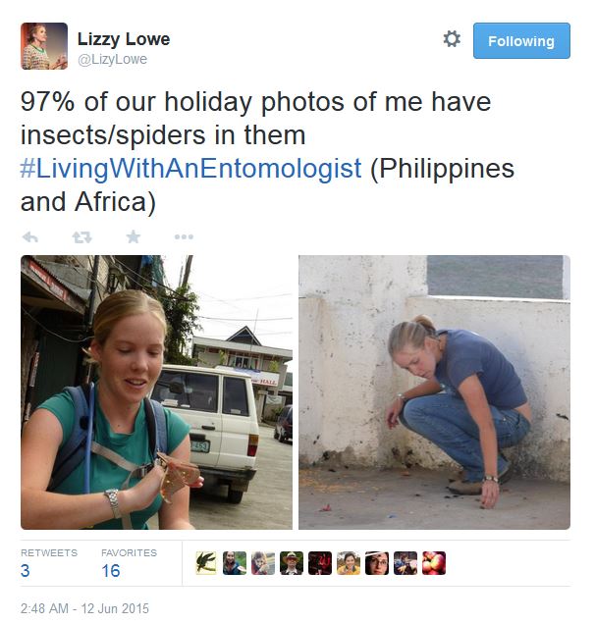Enlarge the photo of woman crouching by wall
Viewport: 595px width, 624px height.
click(434, 392)
